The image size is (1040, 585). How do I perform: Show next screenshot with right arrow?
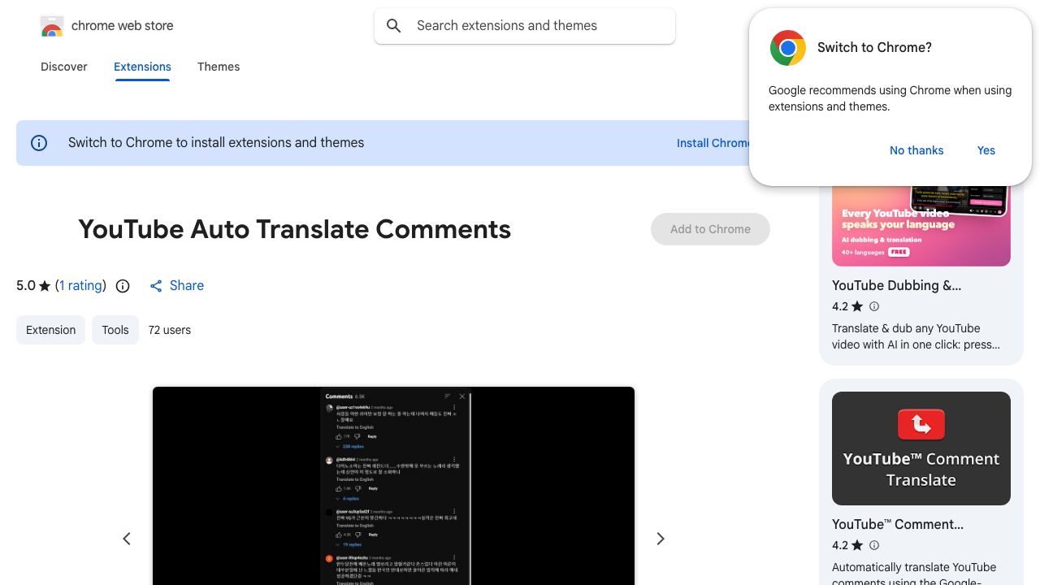pos(661,539)
